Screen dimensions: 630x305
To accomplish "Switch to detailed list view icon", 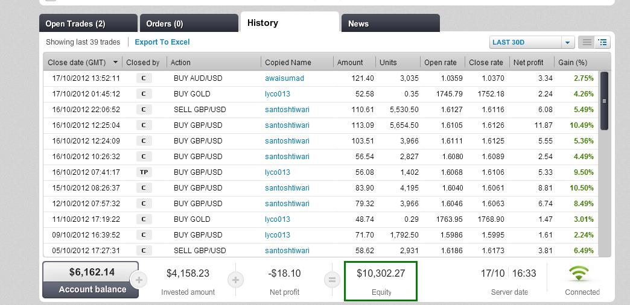I will click(602, 42).
